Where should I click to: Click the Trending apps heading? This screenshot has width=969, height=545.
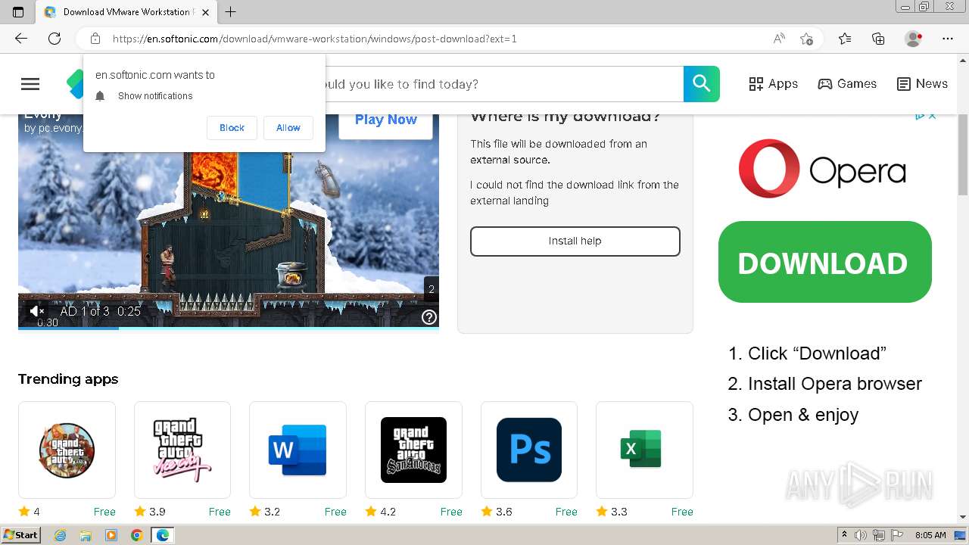68,379
